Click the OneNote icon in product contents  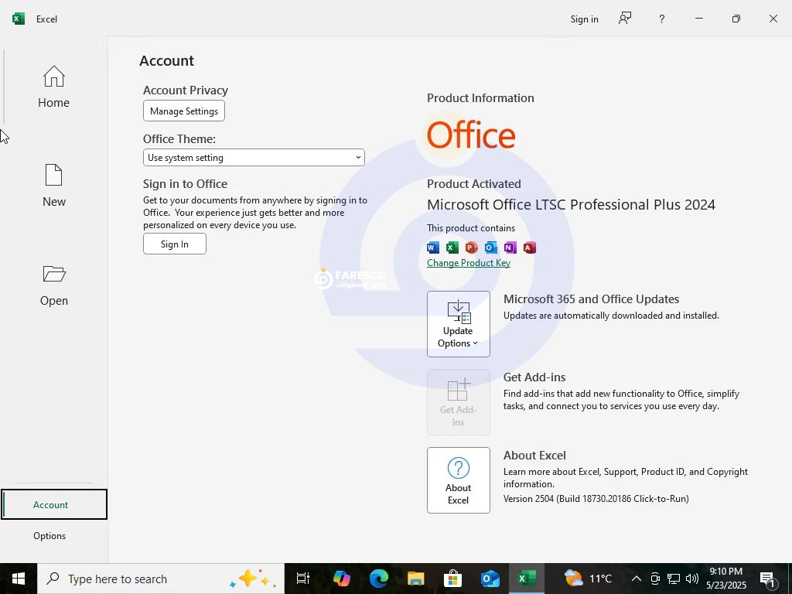pos(510,247)
